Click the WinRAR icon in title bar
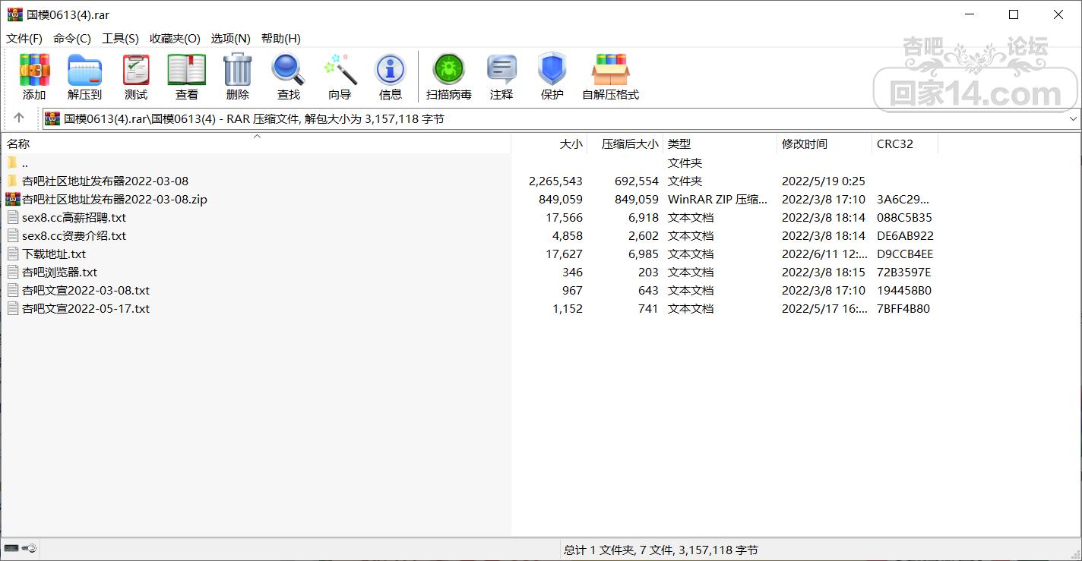Image resolution: width=1082 pixels, height=561 pixels. (x=14, y=14)
